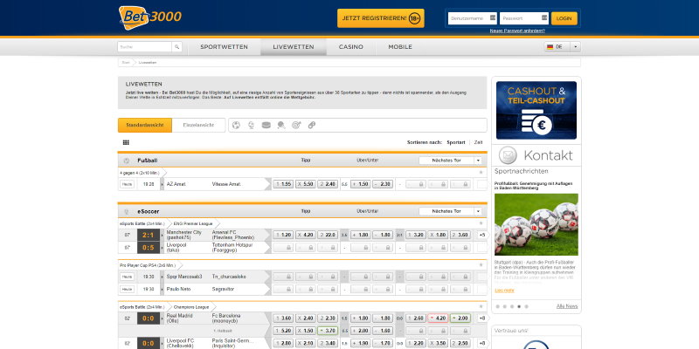Image resolution: width=699 pixels, height=349 pixels.
Task: Click the Suche search field
Action: (x=145, y=47)
